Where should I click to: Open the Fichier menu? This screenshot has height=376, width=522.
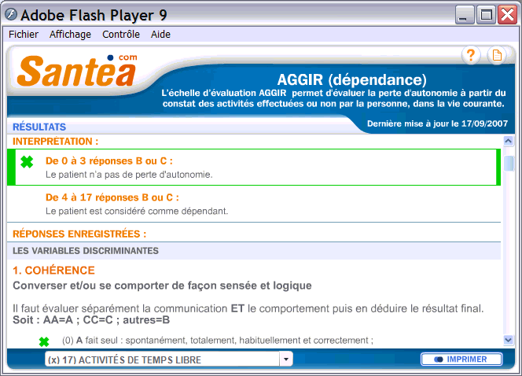click(24, 35)
